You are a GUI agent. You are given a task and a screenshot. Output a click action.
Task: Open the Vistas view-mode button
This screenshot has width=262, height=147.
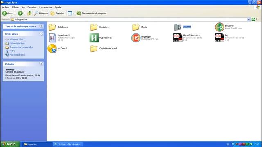click(x=71, y=13)
